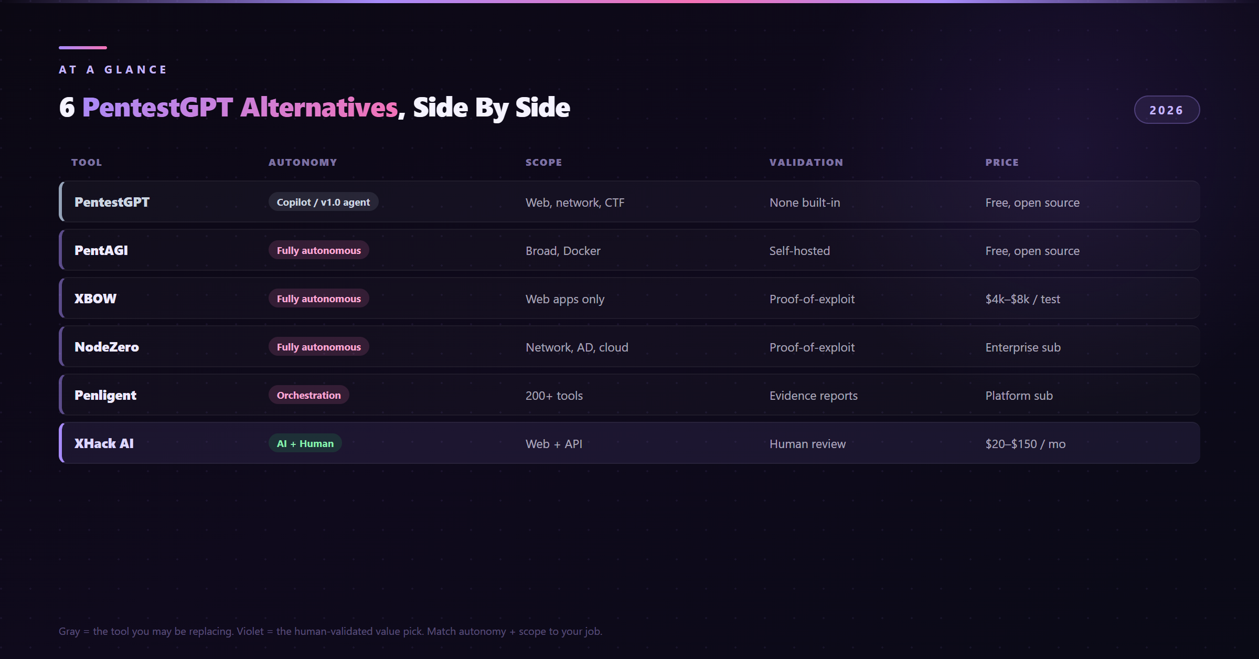
Task: Click the "Human review" validation cell
Action: (807, 444)
